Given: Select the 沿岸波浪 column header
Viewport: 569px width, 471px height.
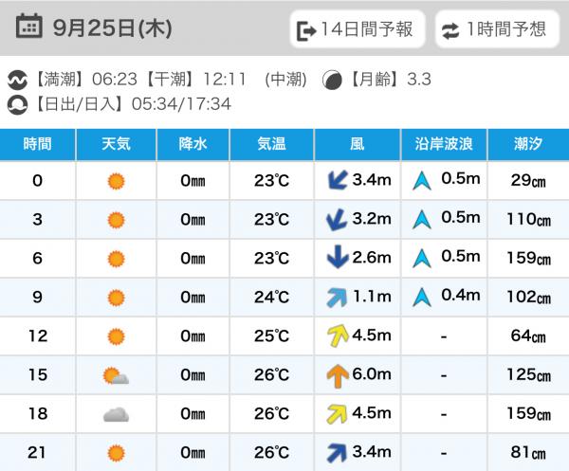Looking at the screenshot, I should 444,144.
